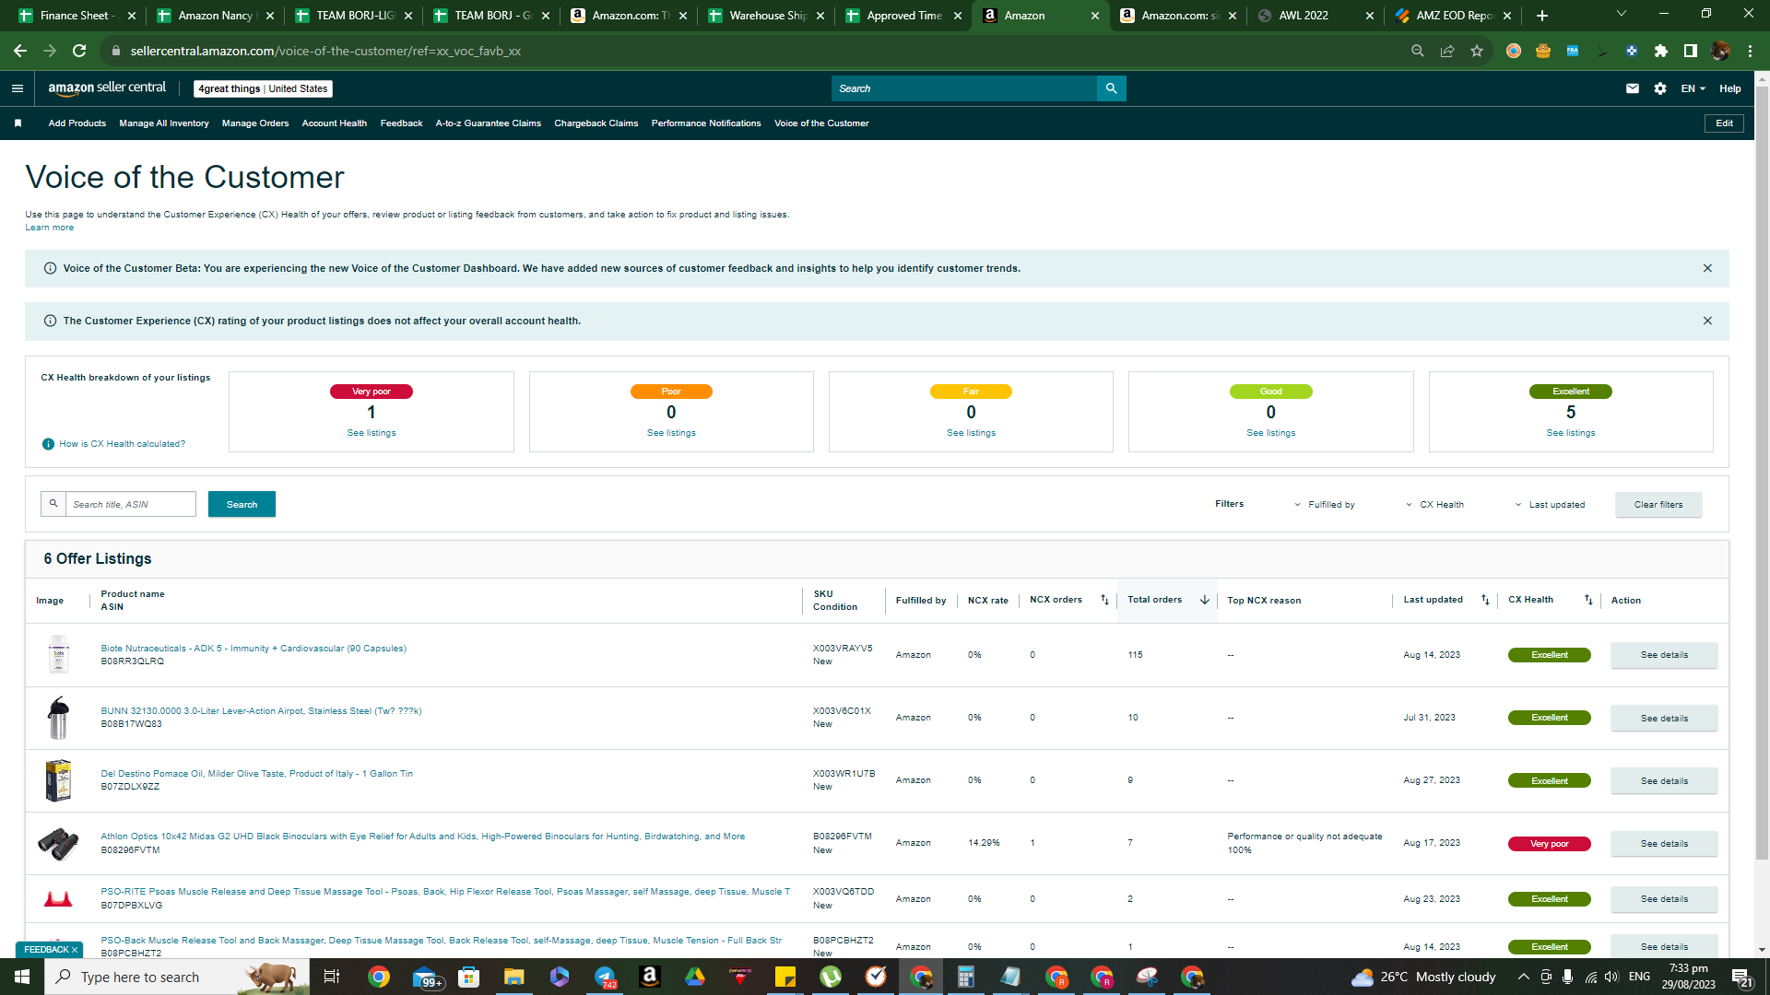
Task: Open the Del Destino Pomace Oil listing
Action: (x=256, y=774)
